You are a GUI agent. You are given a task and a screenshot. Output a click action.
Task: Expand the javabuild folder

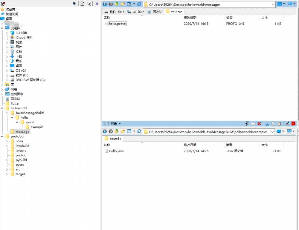[x=7, y=146]
